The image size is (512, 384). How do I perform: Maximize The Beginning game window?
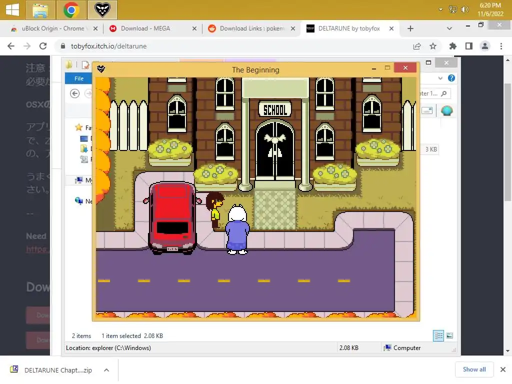point(387,67)
